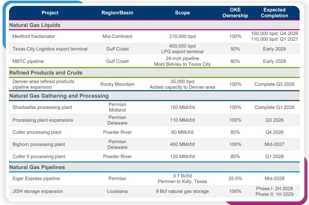Click the Mid-2027 completion cell

click(274, 144)
